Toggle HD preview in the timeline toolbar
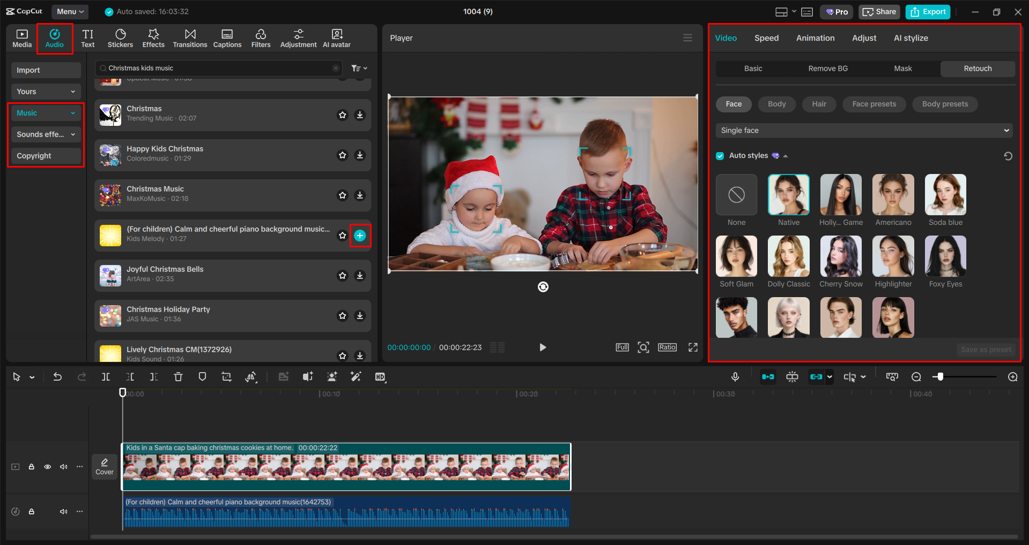This screenshot has width=1029, height=545. pos(380,376)
